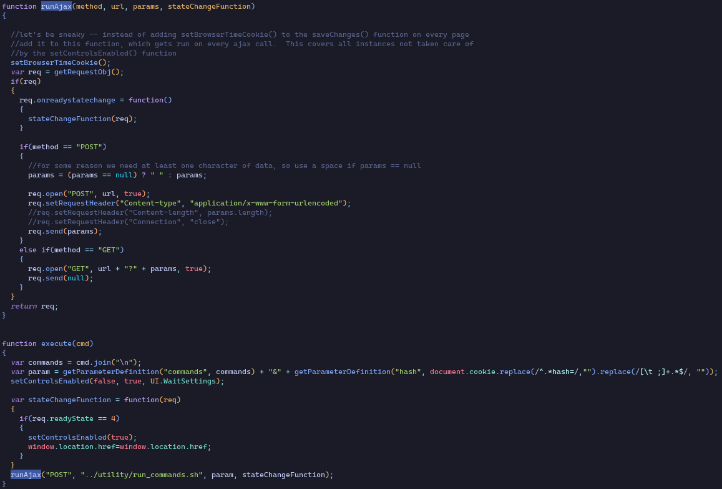Click the "GET" string in else-if condition

[x=110, y=250]
